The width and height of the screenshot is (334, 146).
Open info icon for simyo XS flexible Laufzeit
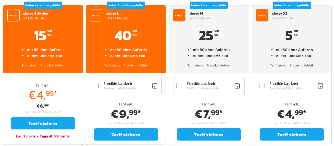tap(320, 86)
